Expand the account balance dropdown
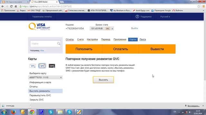 (x=112, y=28)
